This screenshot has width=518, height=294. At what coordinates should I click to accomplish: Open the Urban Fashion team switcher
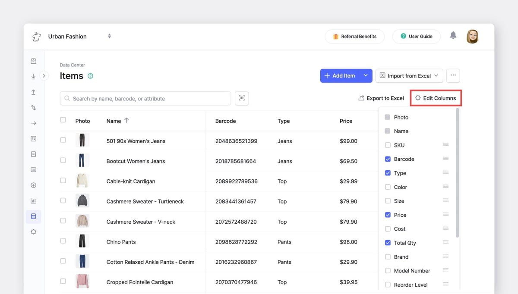[109, 36]
